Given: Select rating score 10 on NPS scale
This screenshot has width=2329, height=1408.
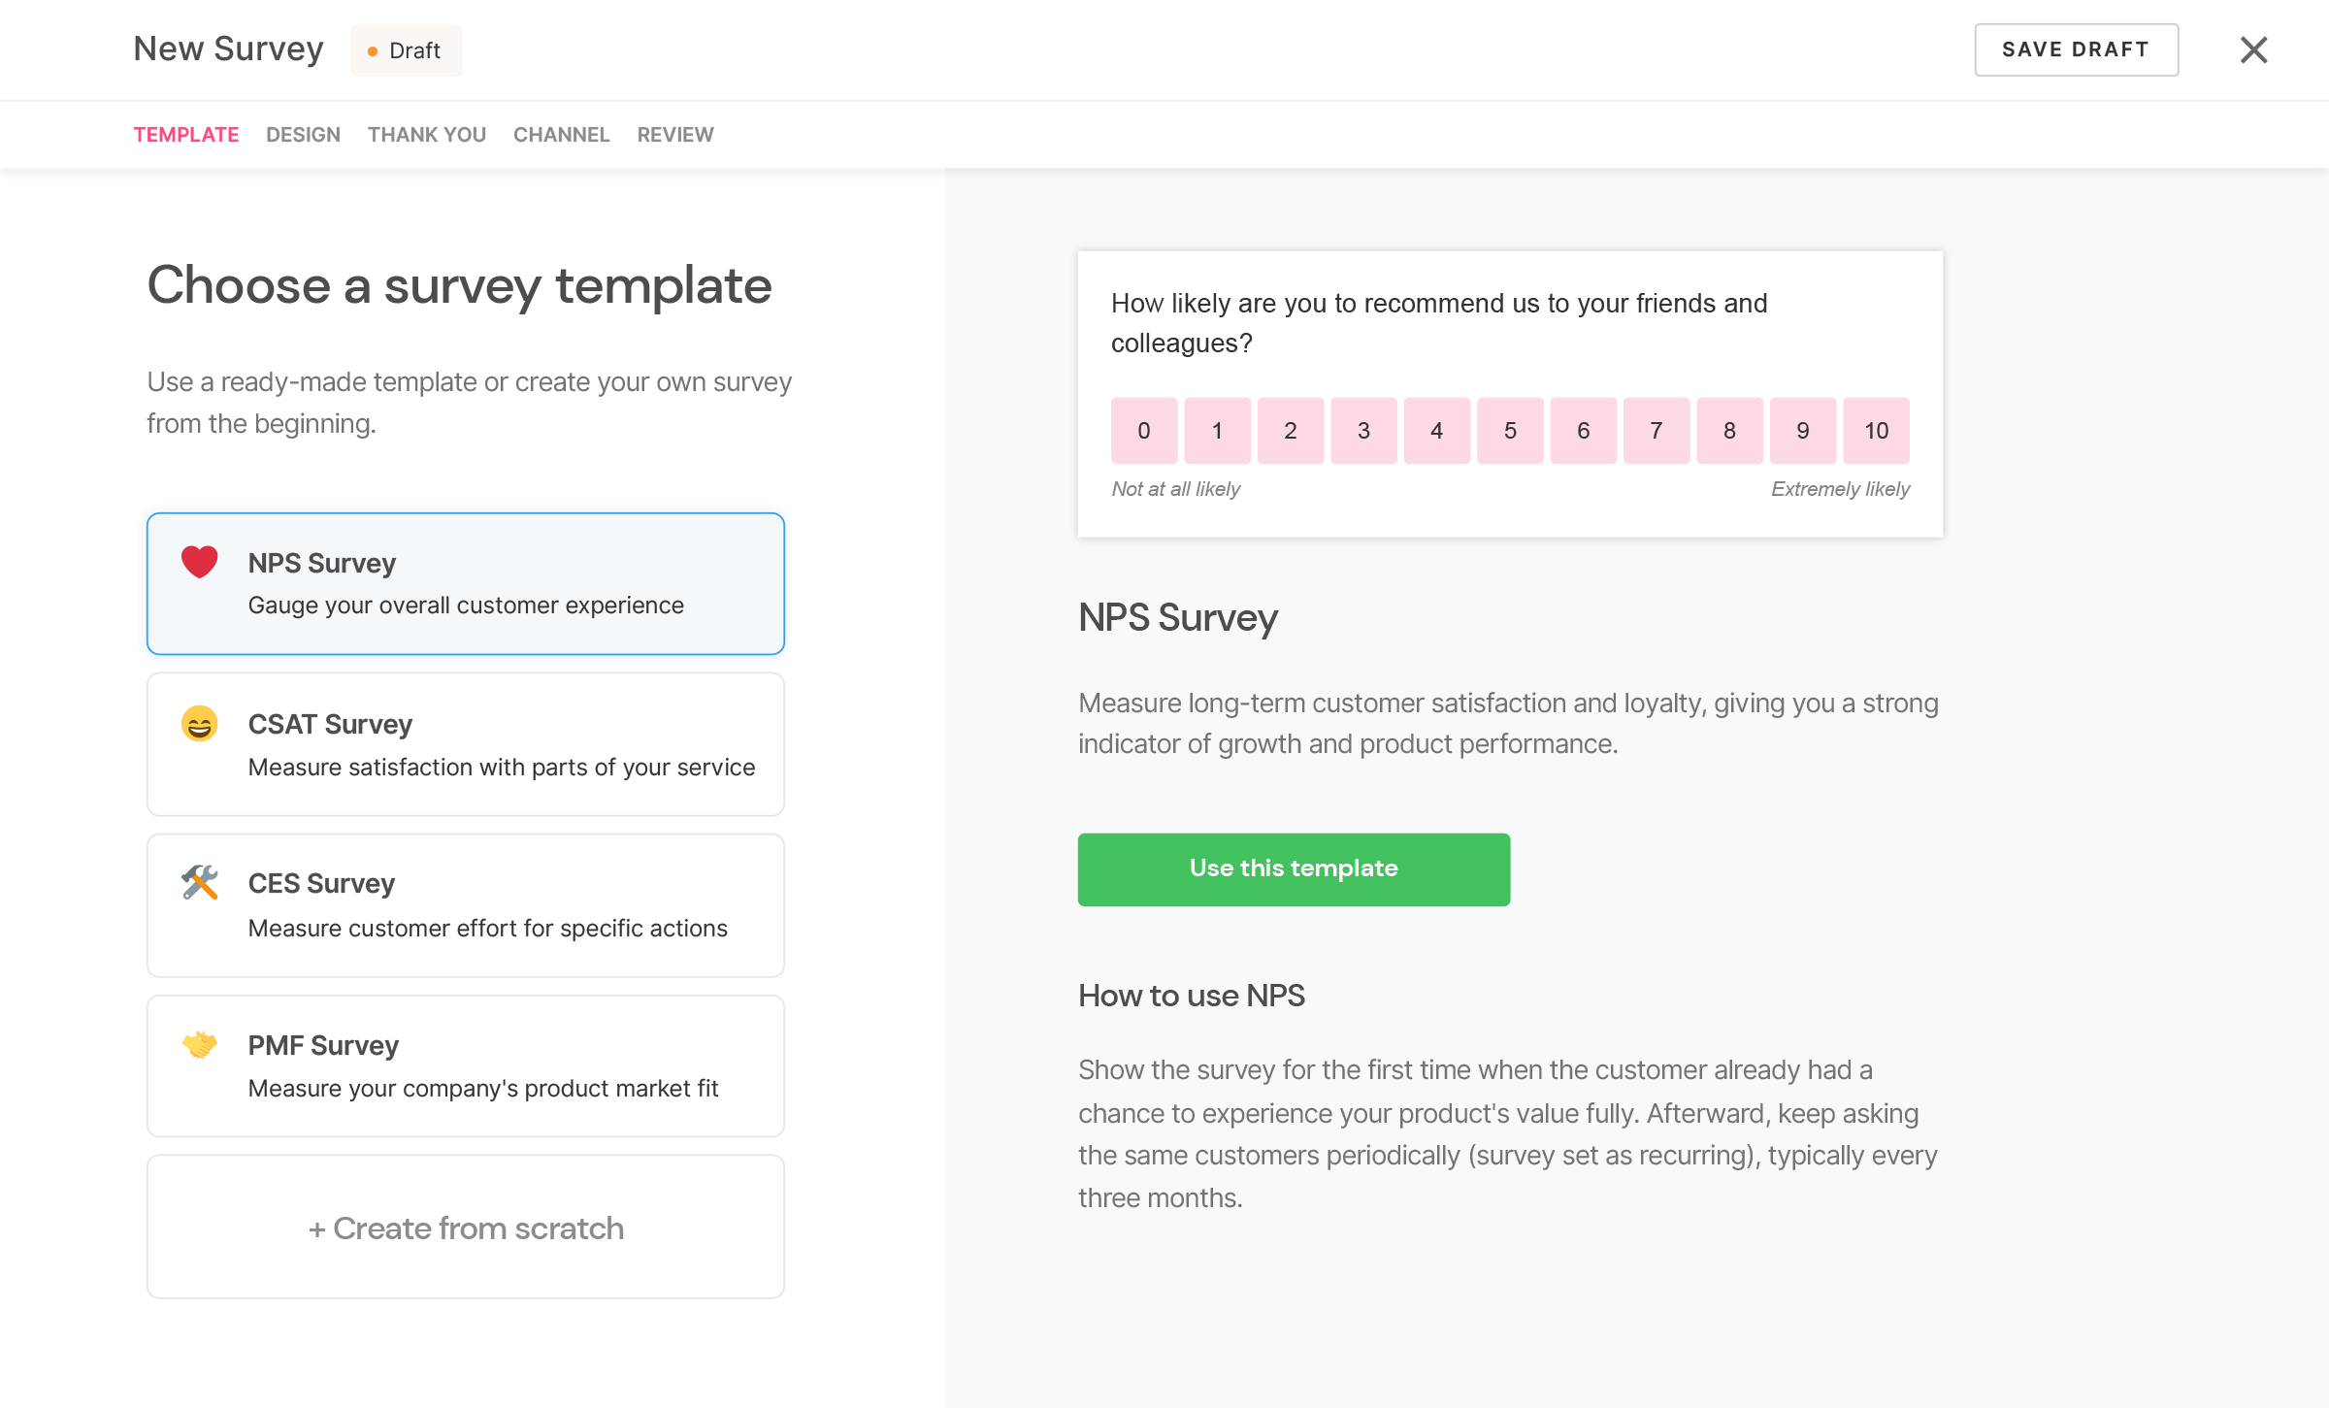Looking at the screenshot, I should (1875, 431).
